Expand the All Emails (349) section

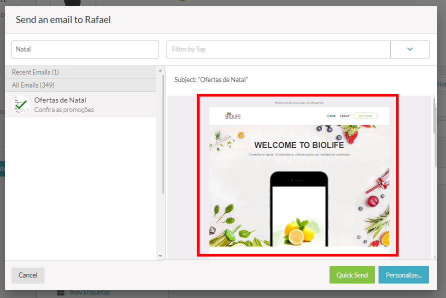coord(80,85)
